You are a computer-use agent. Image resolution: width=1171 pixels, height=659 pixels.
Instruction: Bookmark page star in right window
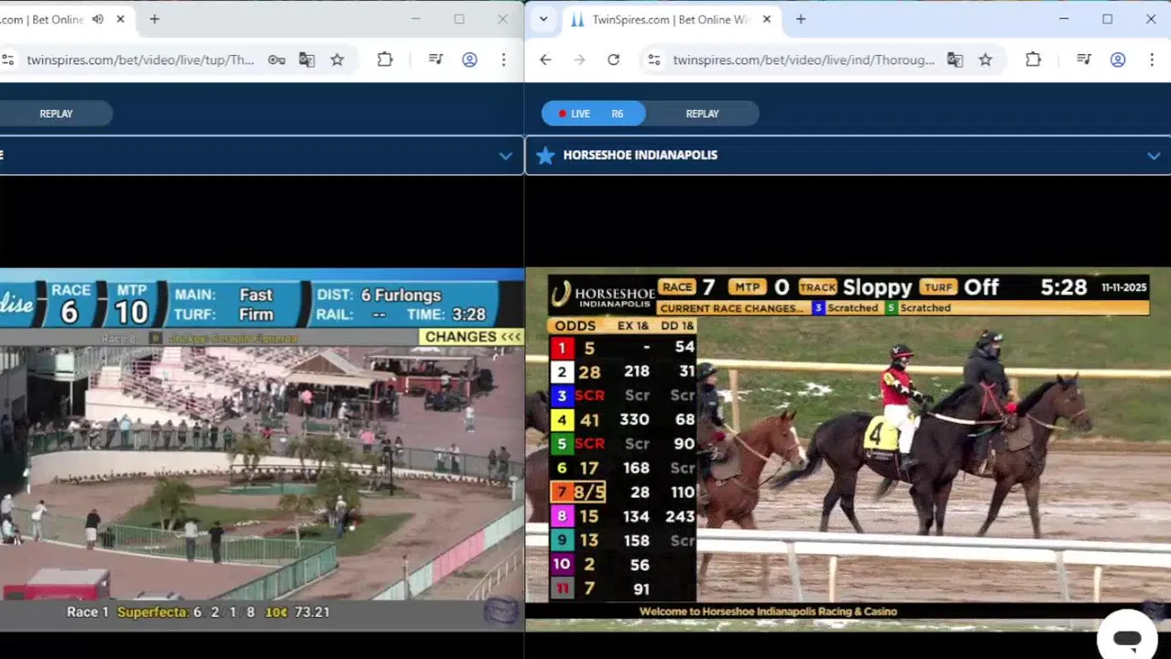tap(985, 59)
